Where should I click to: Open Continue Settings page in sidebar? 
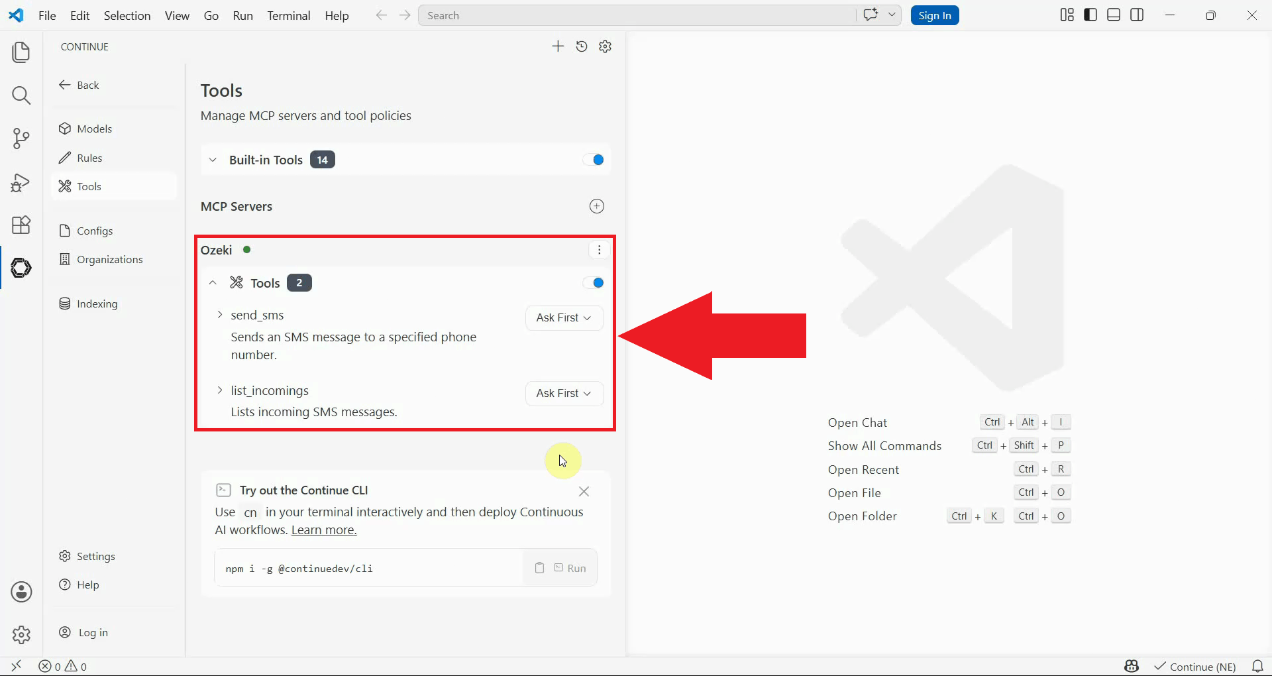114,556
